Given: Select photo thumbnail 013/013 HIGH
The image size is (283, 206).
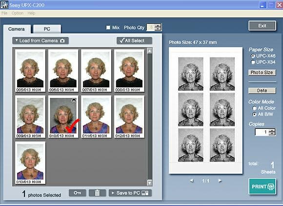Looking at the screenshot, I should [30, 163].
